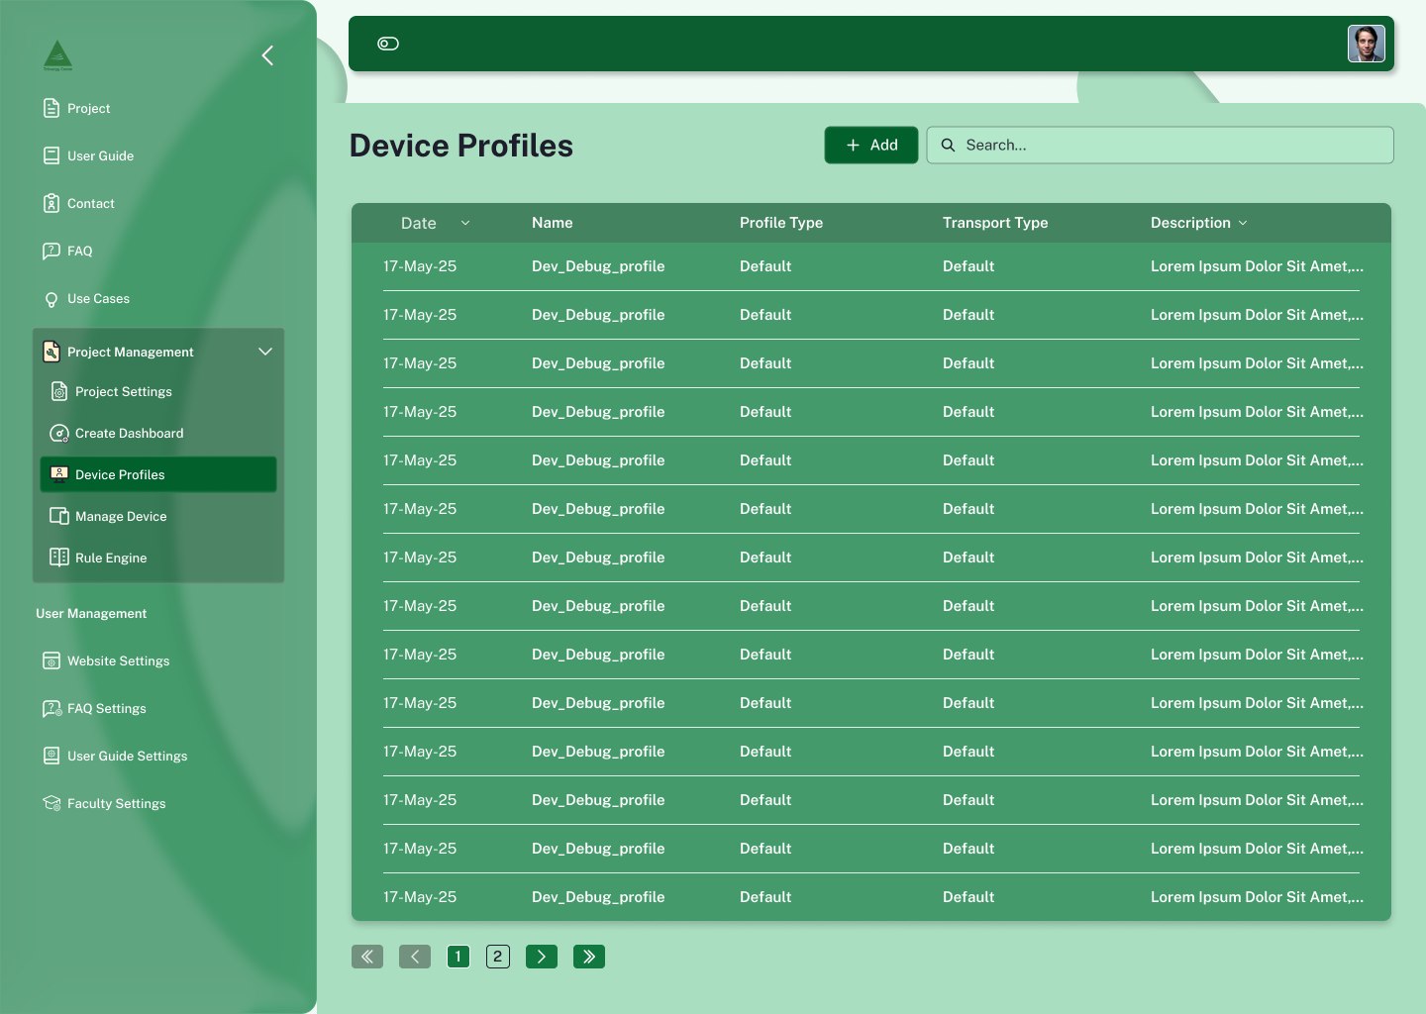Click the FAQ chat bubble icon
Image resolution: width=1426 pixels, height=1014 pixels.
51,251
